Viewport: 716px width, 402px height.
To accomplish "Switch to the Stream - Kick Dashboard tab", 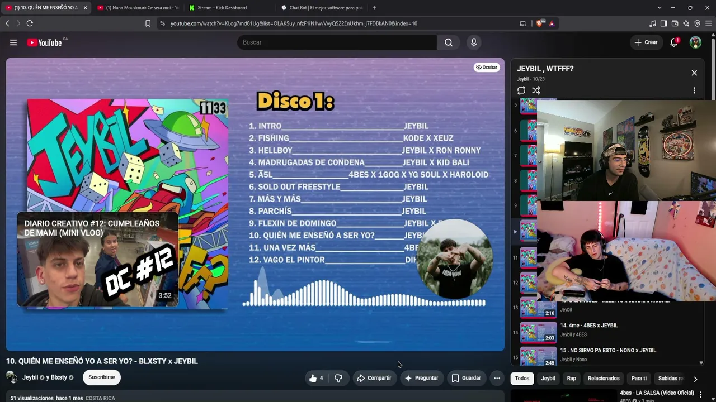I will [x=228, y=8].
